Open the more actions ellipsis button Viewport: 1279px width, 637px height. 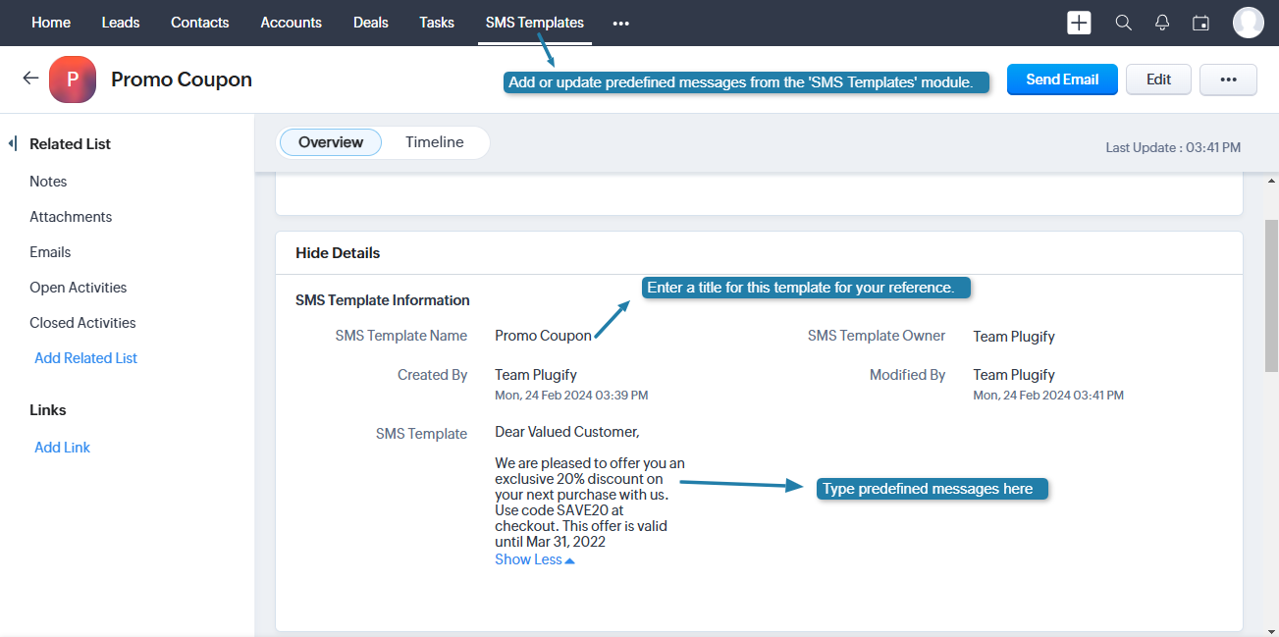point(1228,80)
